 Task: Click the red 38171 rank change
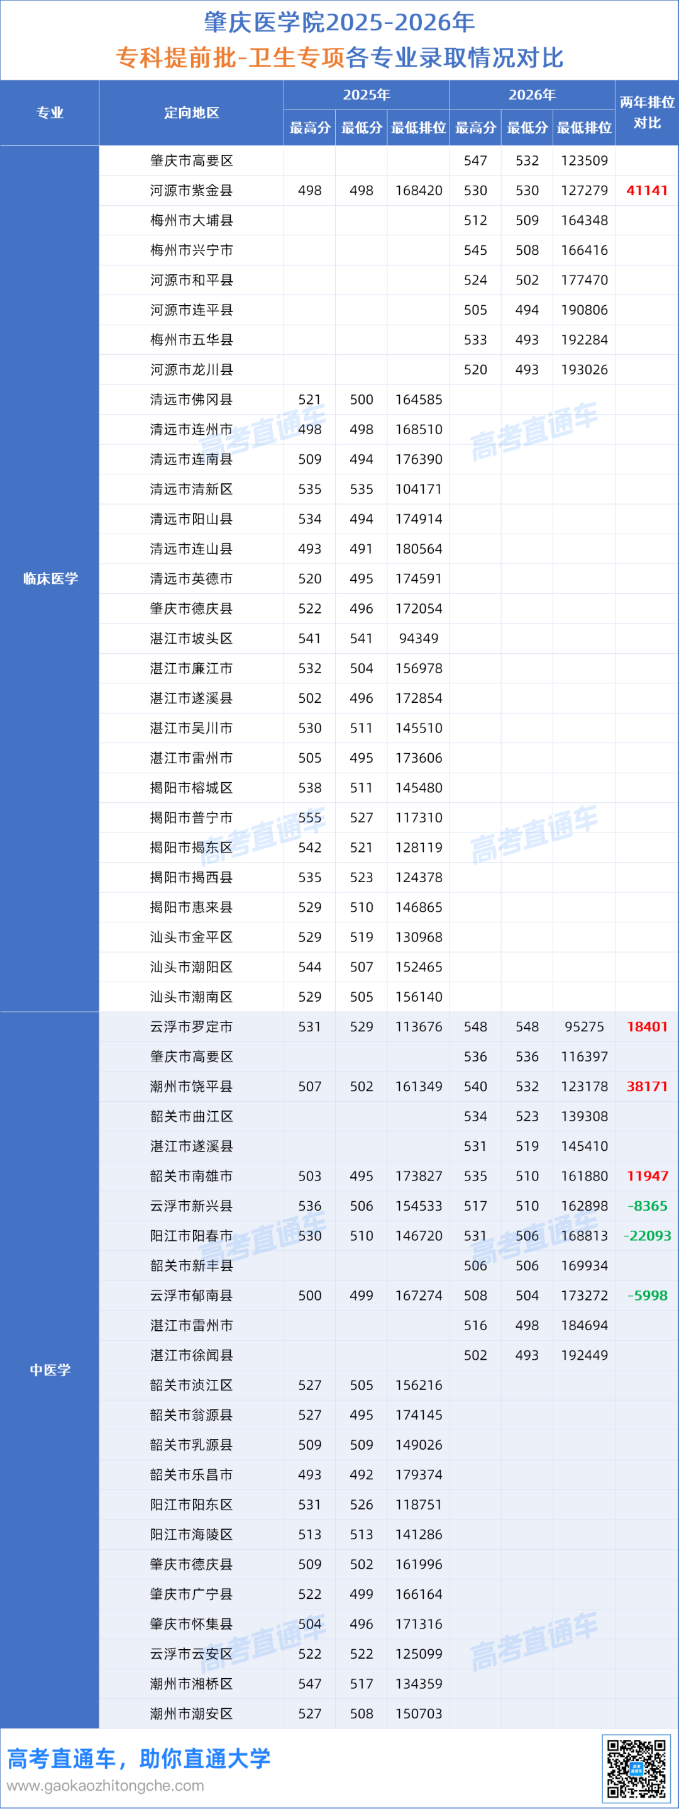click(x=647, y=1087)
